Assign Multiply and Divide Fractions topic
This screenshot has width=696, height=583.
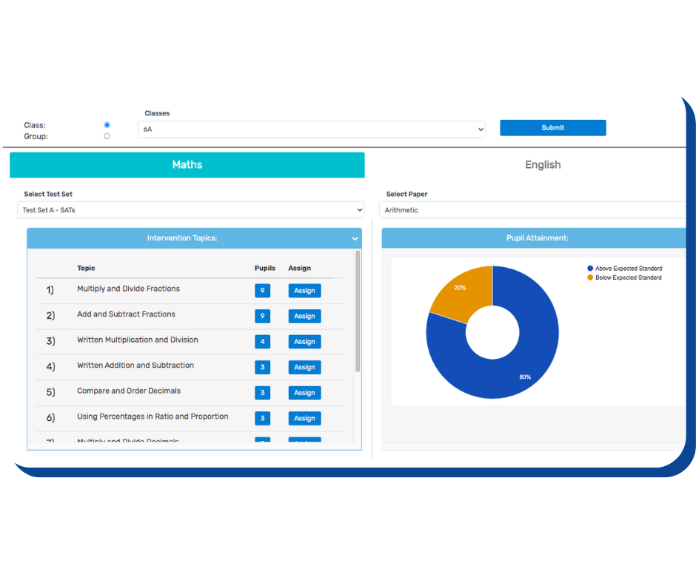tap(304, 291)
